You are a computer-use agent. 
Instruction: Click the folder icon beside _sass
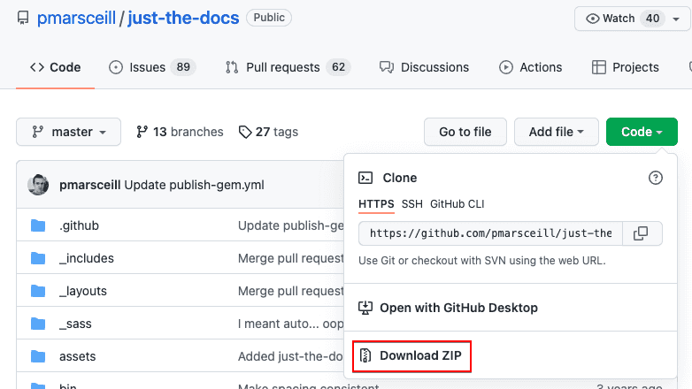pos(38,324)
